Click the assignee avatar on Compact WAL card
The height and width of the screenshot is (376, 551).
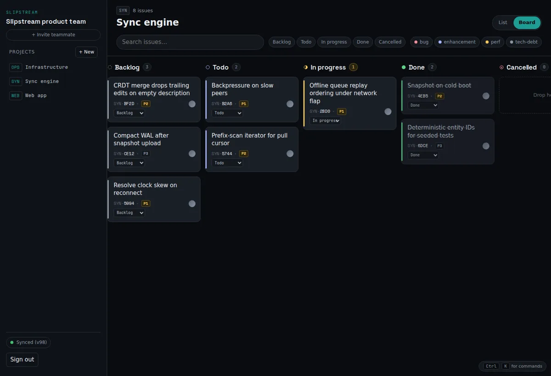[192, 154]
